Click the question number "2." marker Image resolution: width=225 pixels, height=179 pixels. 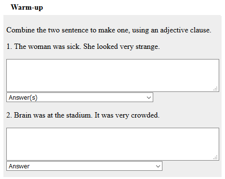pos(9,115)
